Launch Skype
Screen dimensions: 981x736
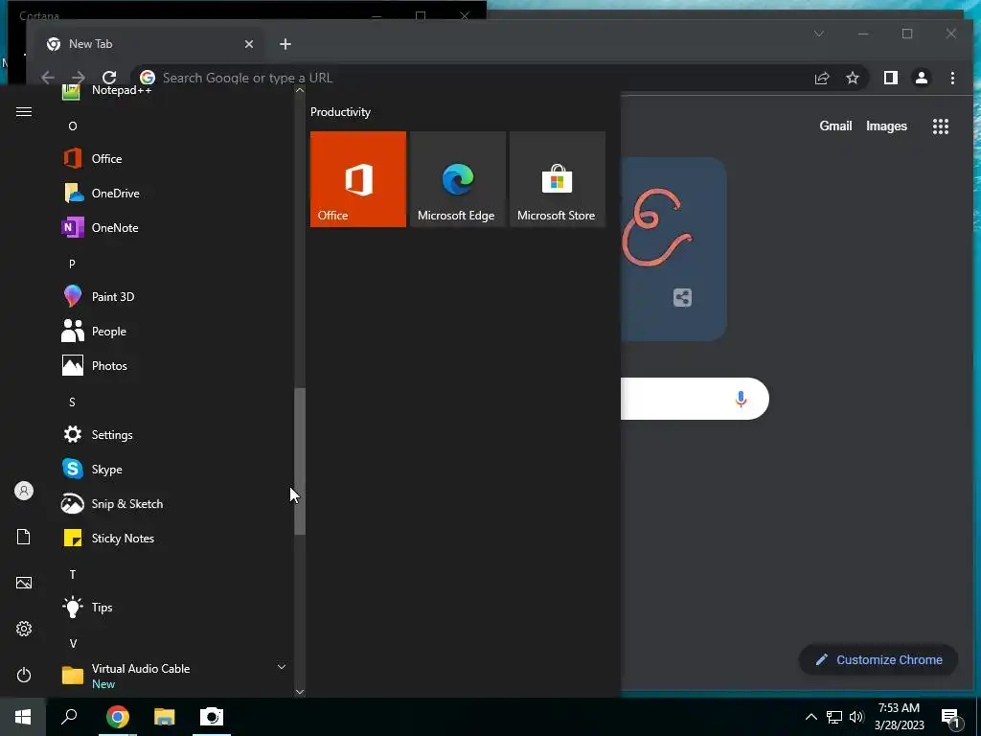(x=175, y=469)
